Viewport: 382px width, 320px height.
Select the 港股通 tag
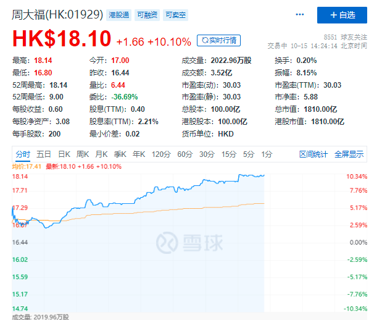pos(119,15)
